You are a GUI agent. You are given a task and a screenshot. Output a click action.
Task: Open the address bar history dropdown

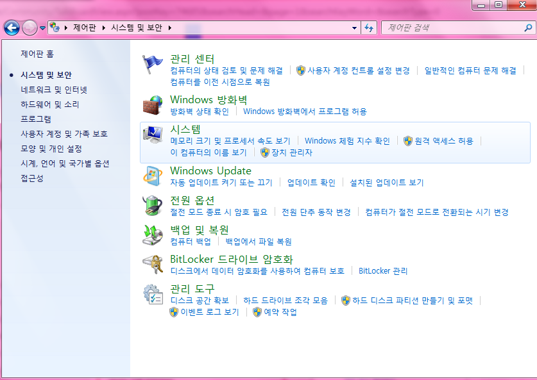(x=354, y=28)
